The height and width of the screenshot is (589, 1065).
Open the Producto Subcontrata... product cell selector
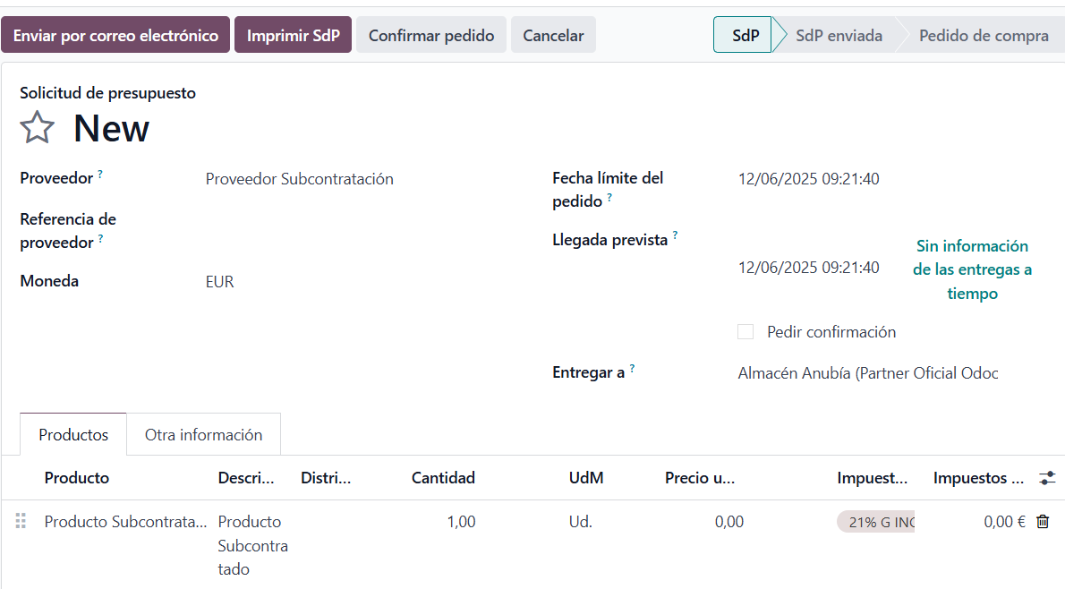(125, 522)
